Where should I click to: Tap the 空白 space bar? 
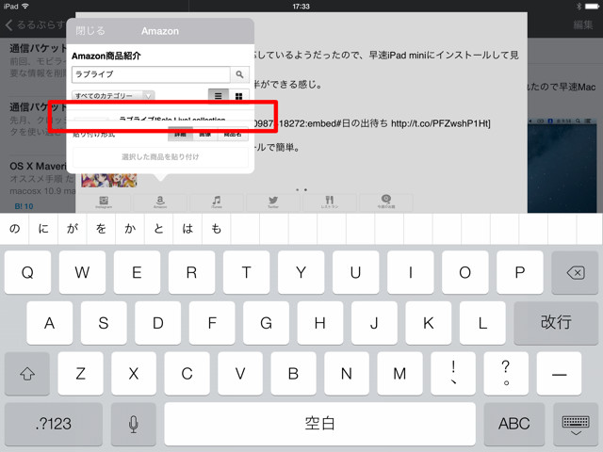[x=320, y=424]
